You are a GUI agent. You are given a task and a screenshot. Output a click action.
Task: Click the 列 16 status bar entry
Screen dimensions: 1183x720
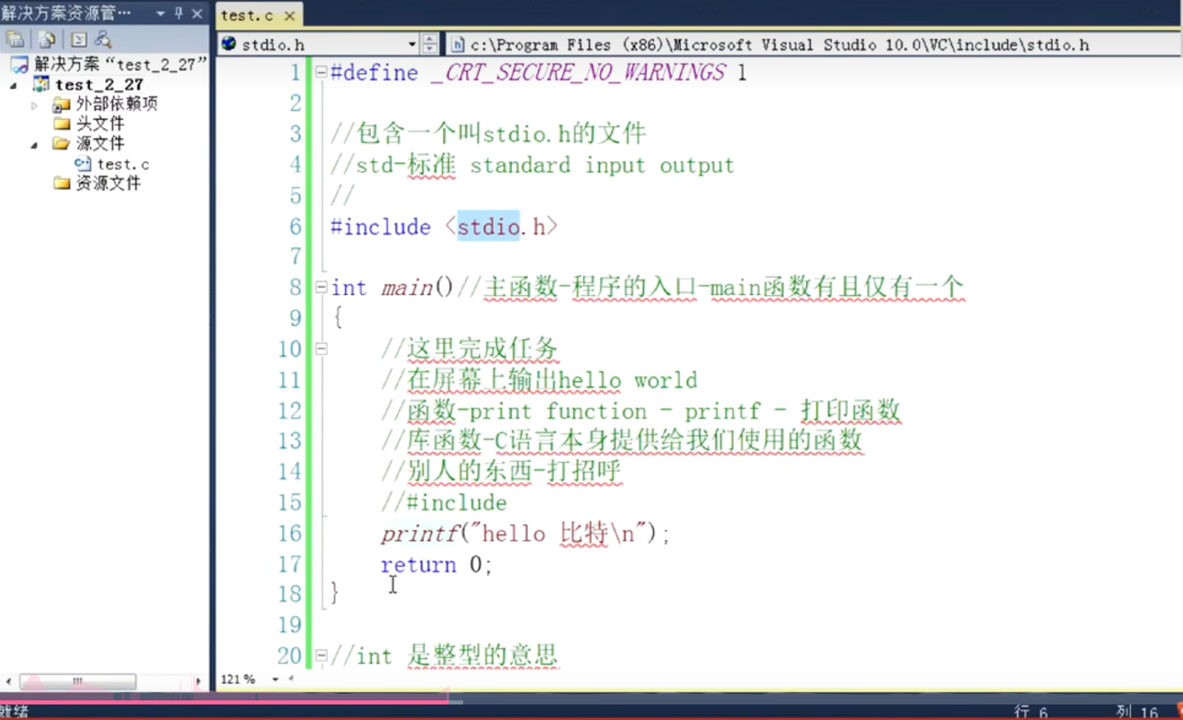click(1137, 712)
